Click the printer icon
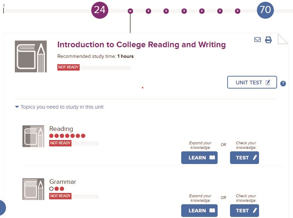This screenshot has width=293, height=218. coord(268,40)
